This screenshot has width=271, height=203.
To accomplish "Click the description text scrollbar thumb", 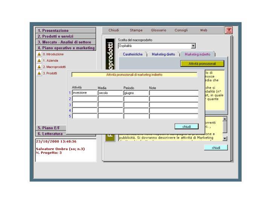I will pos(225,127).
